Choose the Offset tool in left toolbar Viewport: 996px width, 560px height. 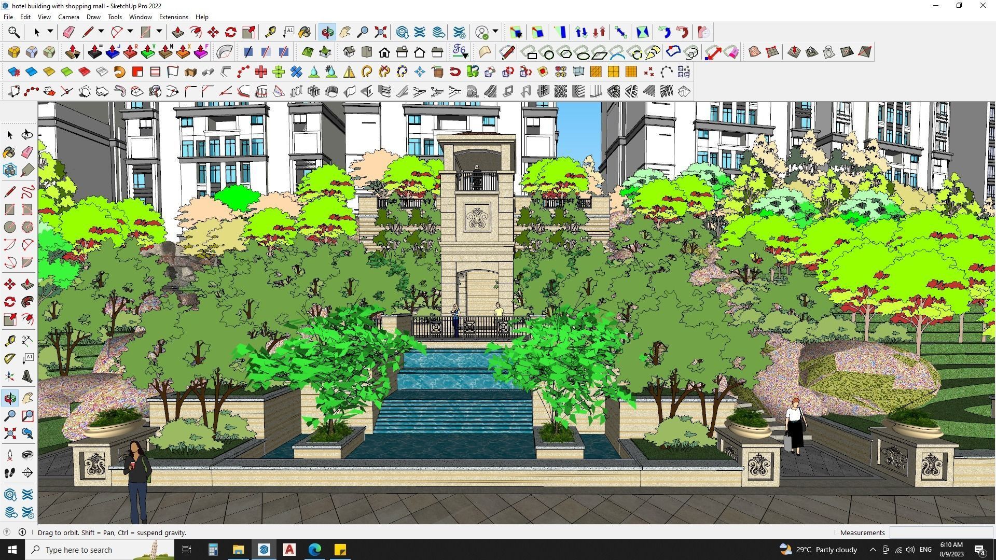tap(27, 319)
